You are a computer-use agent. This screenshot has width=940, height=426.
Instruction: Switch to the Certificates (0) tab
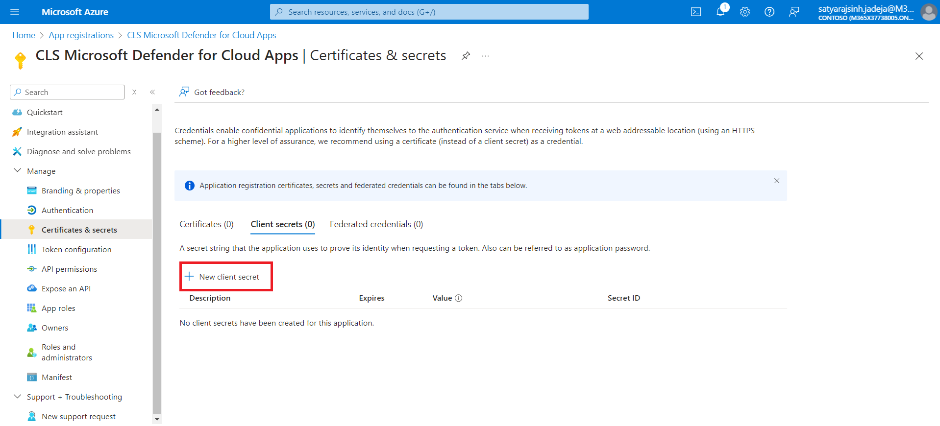(206, 224)
